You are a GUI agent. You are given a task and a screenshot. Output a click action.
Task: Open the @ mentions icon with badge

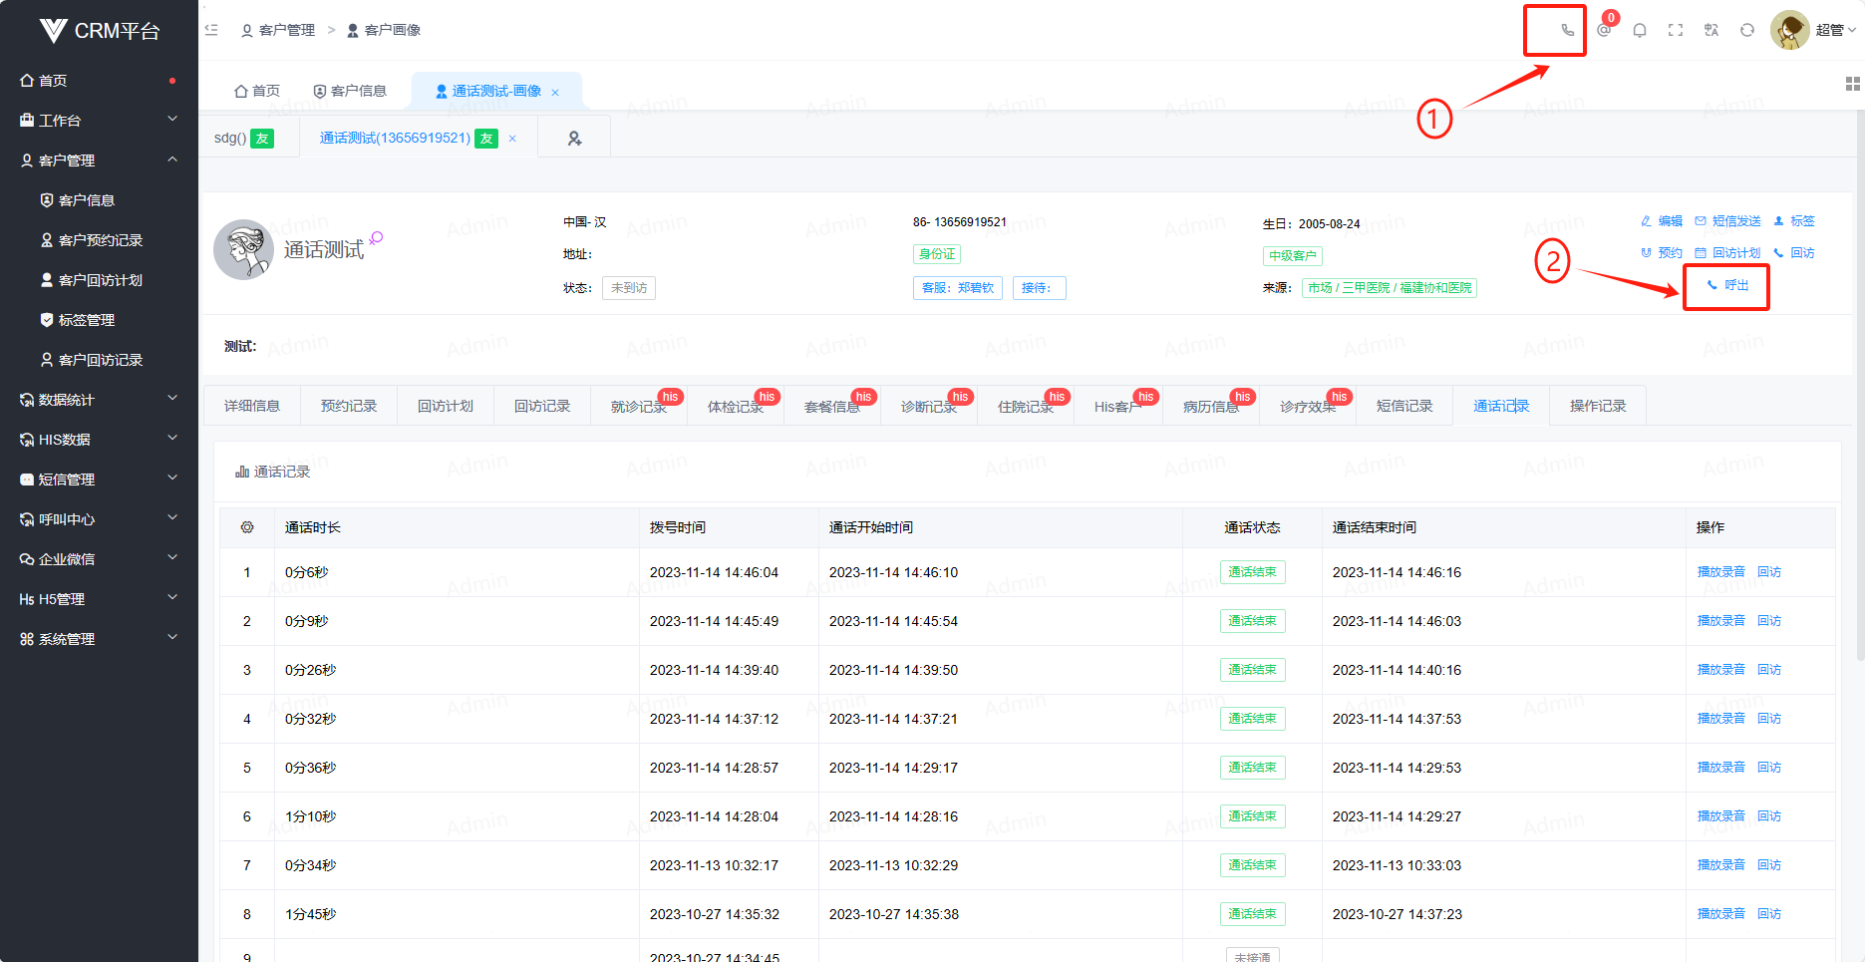(x=1604, y=30)
